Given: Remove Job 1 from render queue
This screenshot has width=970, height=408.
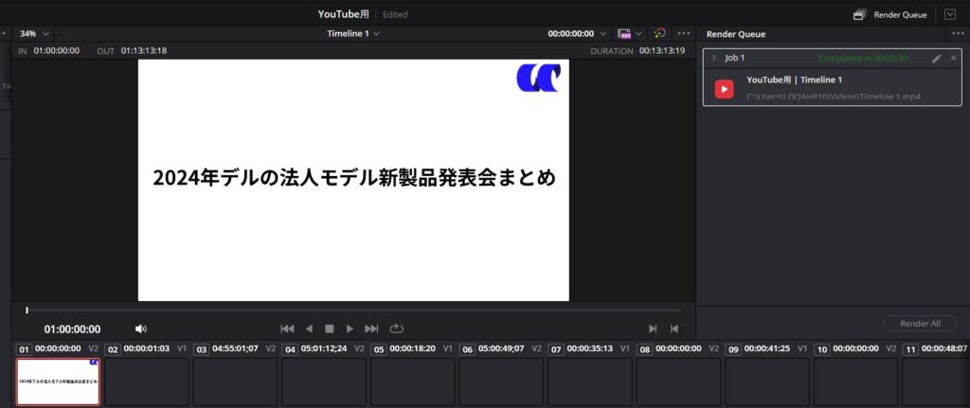Looking at the screenshot, I should click(x=953, y=58).
